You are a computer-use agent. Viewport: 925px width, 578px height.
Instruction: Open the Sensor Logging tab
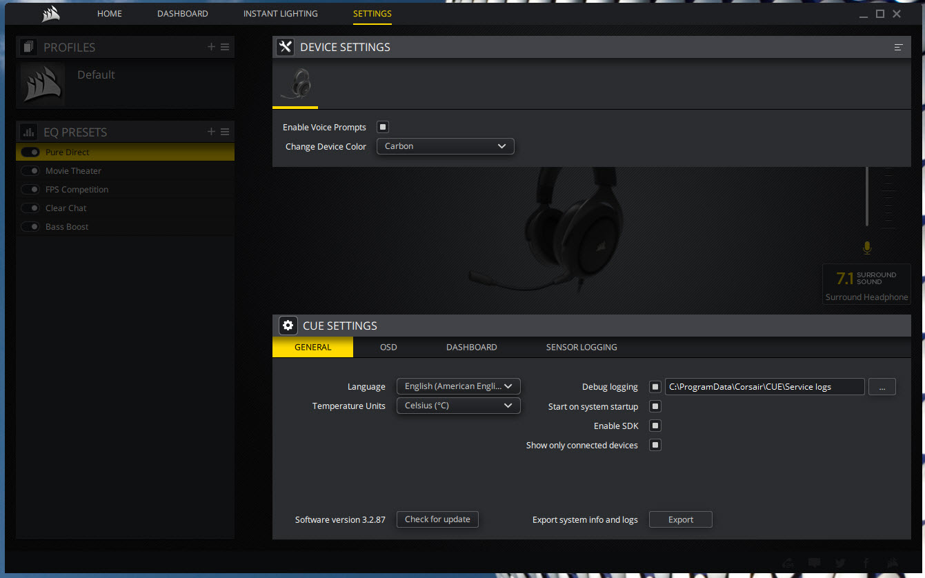(581, 347)
